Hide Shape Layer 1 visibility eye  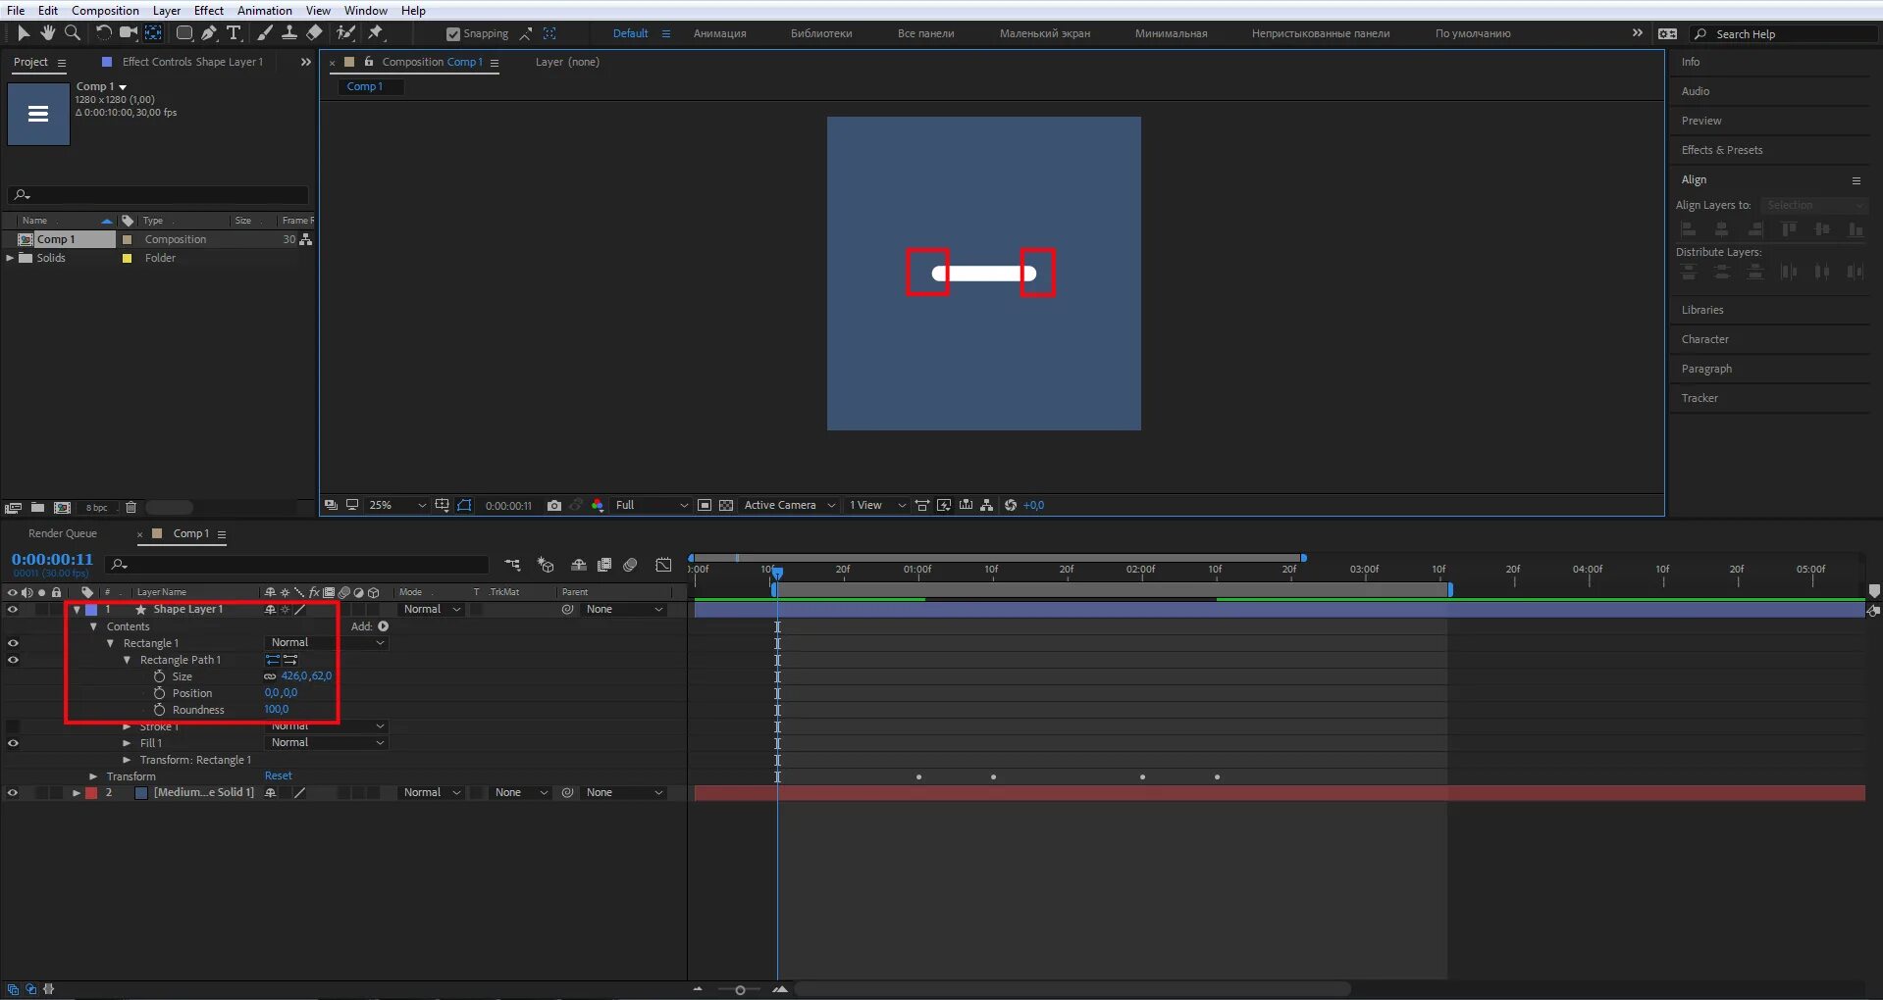coord(13,610)
